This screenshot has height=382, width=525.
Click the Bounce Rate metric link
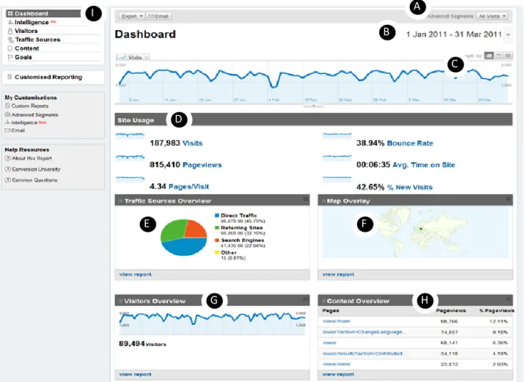tap(410, 143)
